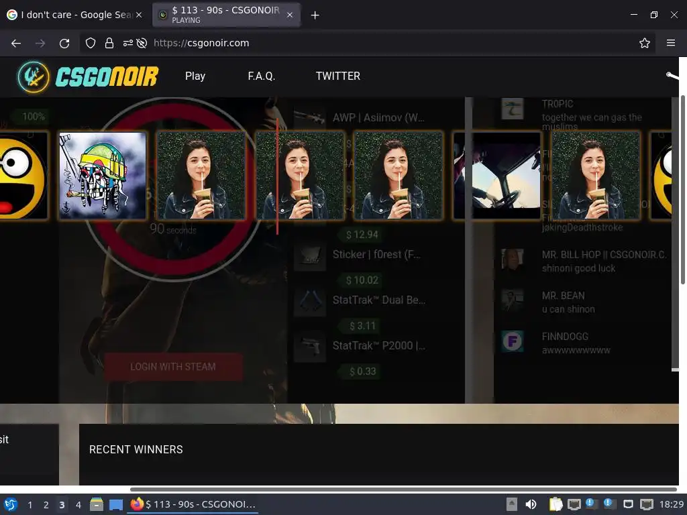Viewport: 687px width, 515px height.
Task: Click the 18:29 clock in the tray
Action: coord(671,504)
